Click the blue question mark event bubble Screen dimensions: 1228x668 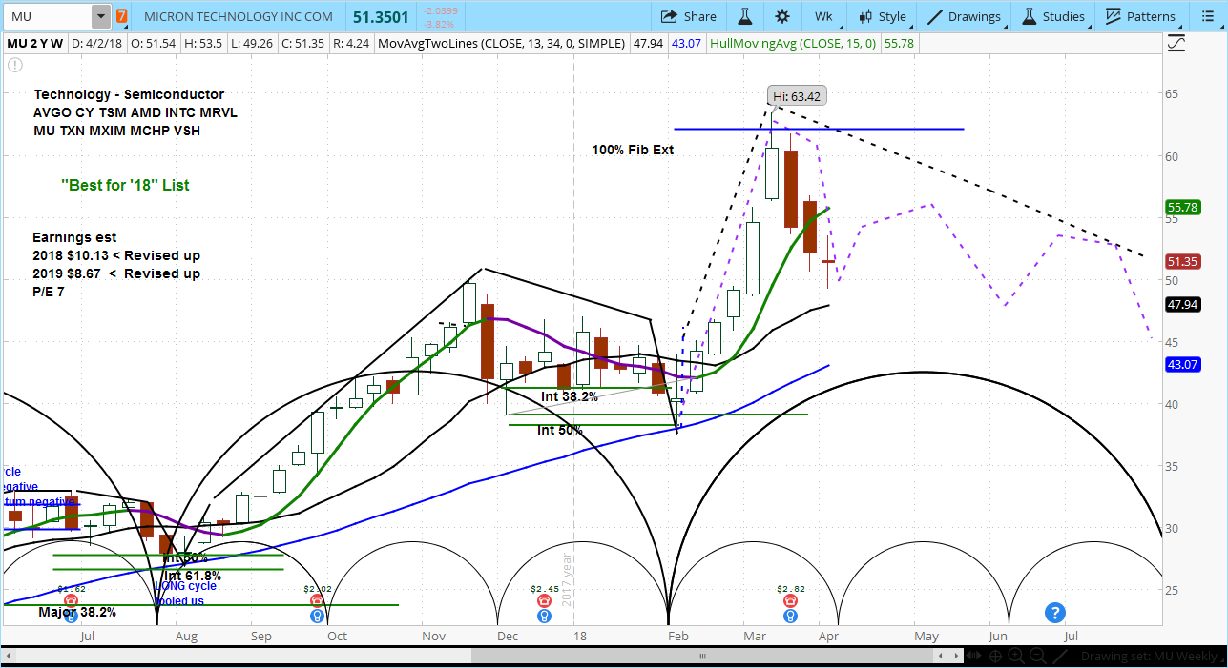[x=1054, y=612]
